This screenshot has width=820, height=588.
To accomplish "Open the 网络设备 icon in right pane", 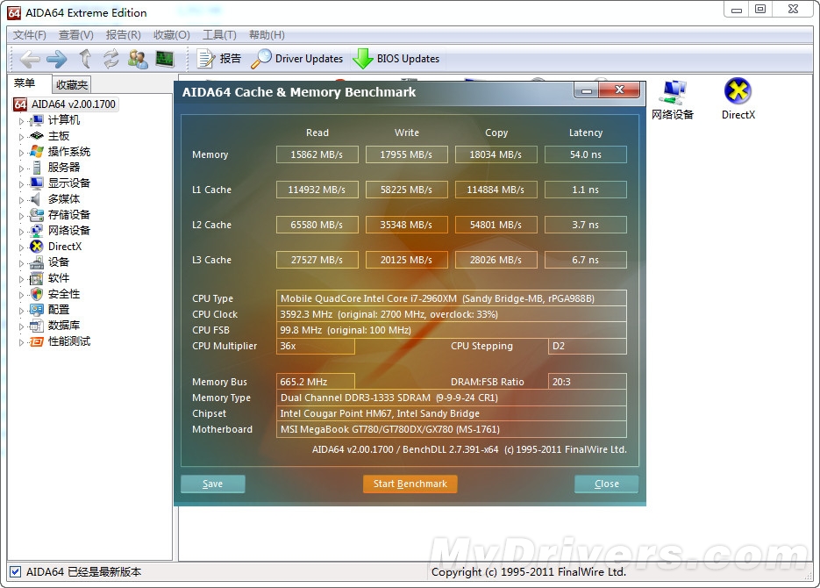I will pyautogui.click(x=673, y=93).
